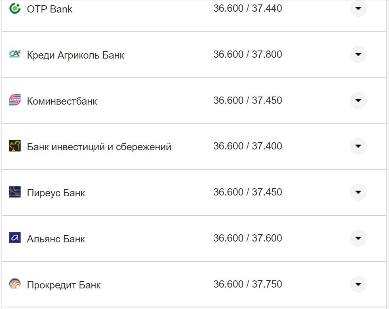Click Банк инвестиций и сбережений logo
Screen dimensions: 389x309
tap(15, 146)
